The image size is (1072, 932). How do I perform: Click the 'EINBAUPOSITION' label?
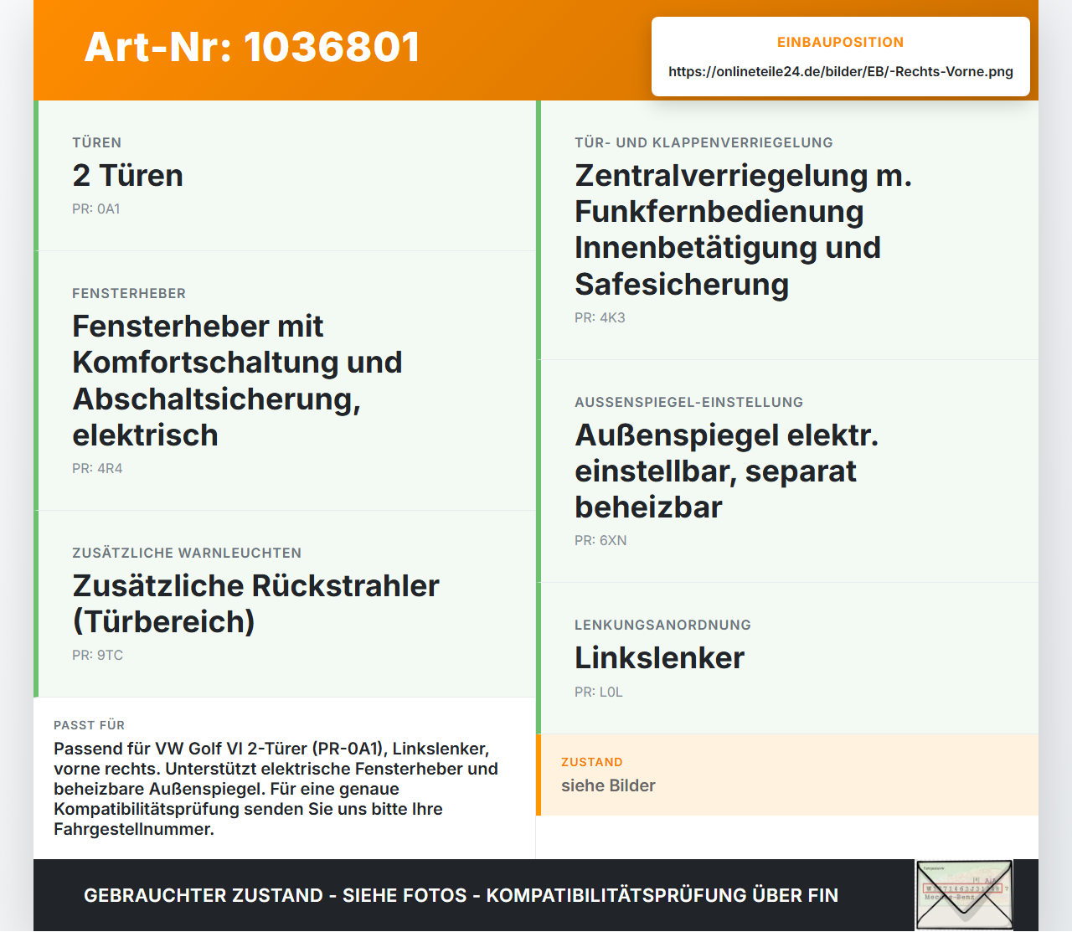point(841,42)
